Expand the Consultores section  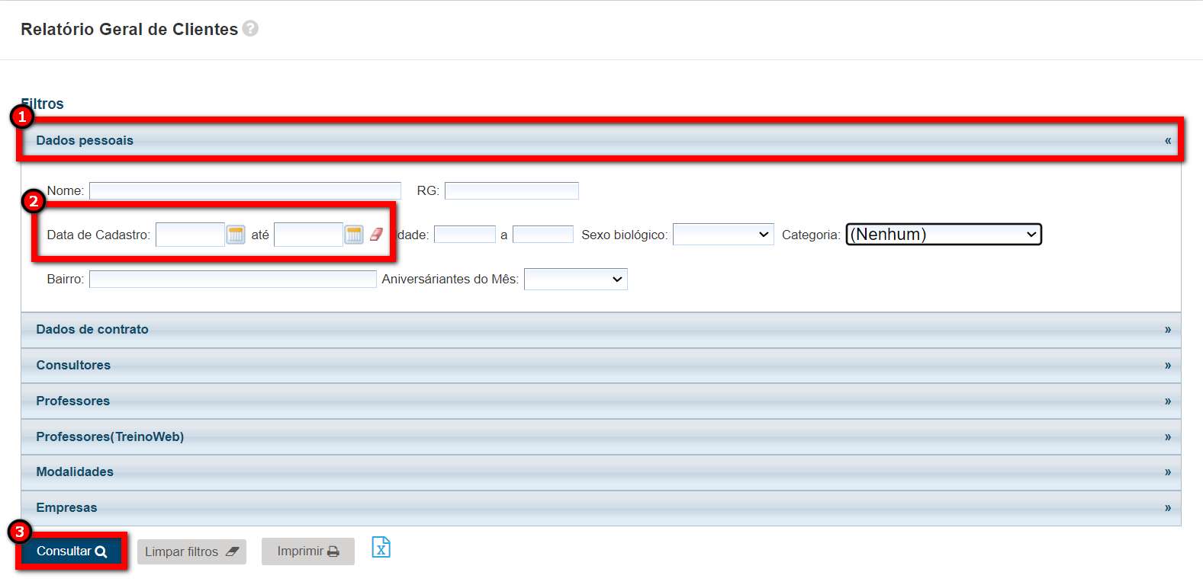coord(1167,365)
